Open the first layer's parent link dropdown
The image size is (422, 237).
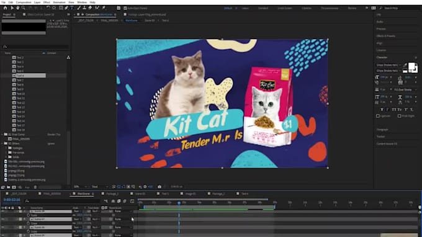click(123, 212)
